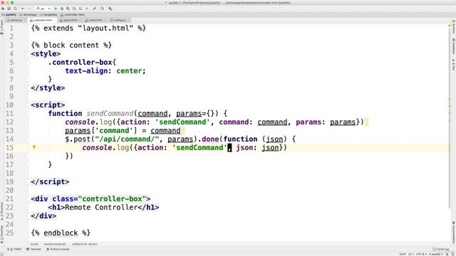Select script in the bottom code breadcrumb
The width and height of the screenshot is (456, 256).
[x=34, y=244]
